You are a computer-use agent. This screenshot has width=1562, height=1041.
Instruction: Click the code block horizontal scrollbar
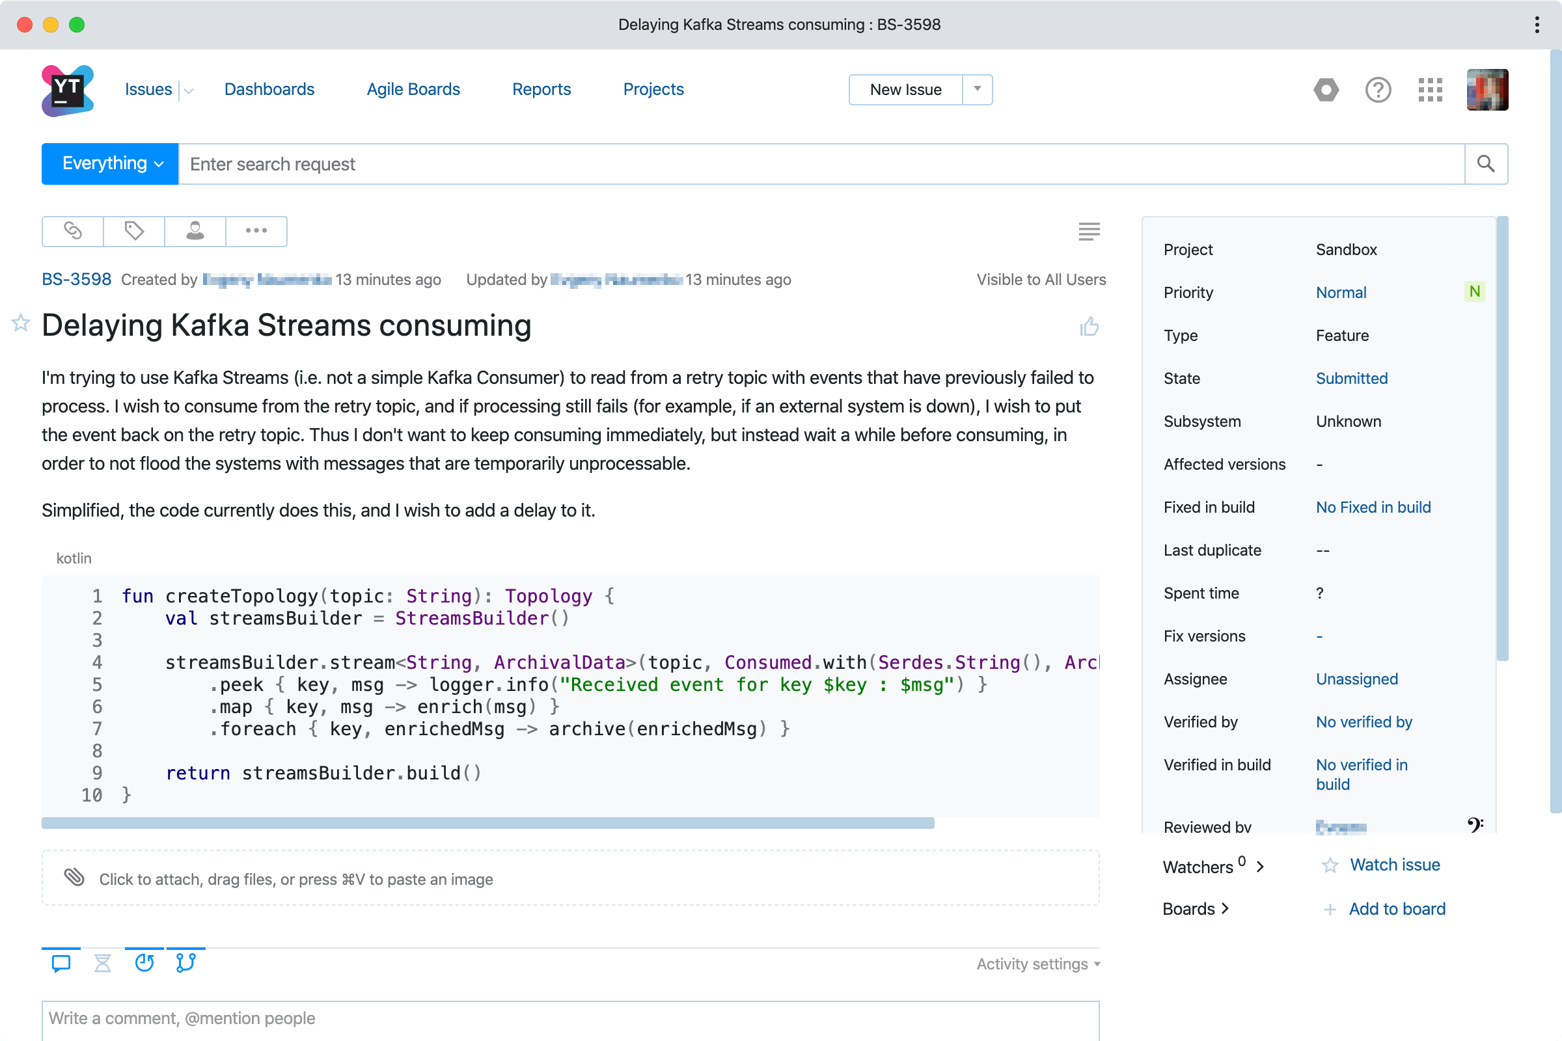pos(487,823)
